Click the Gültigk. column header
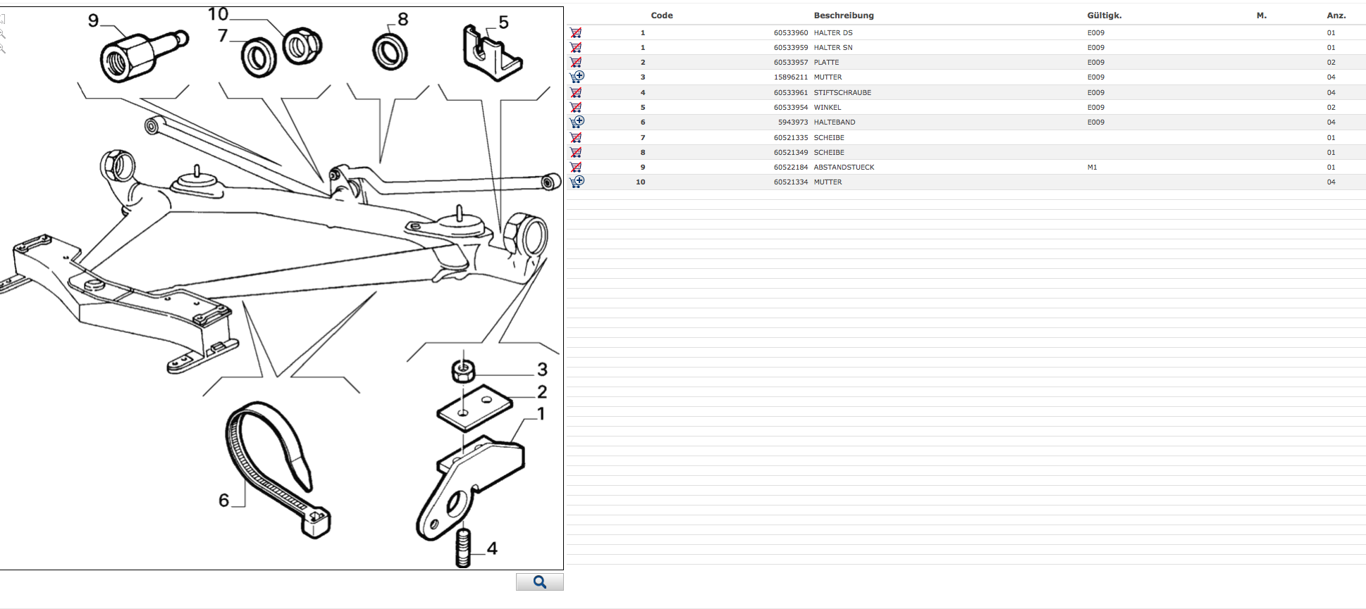This screenshot has width=1366, height=609. click(x=1104, y=15)
